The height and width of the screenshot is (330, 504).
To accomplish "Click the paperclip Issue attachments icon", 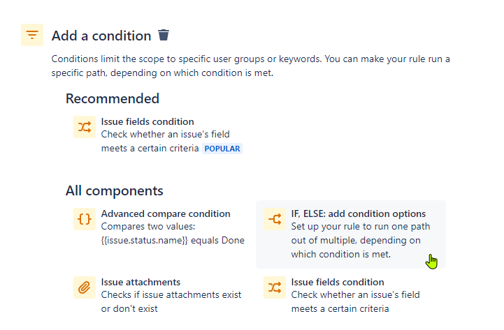I will point(85,287).
